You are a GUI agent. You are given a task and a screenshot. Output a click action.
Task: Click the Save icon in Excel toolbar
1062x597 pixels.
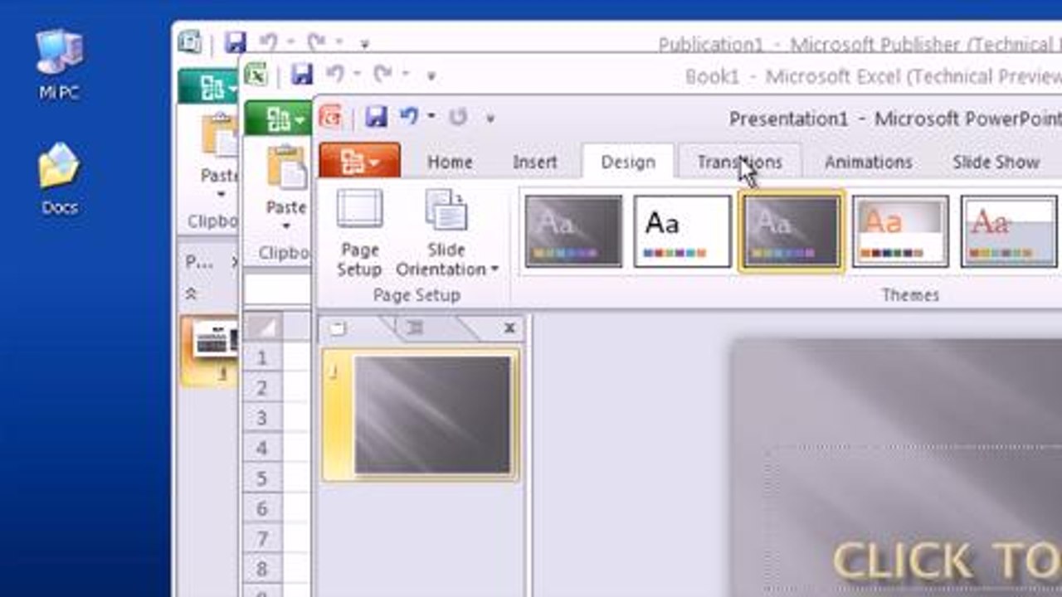click(x=302, y=75)
